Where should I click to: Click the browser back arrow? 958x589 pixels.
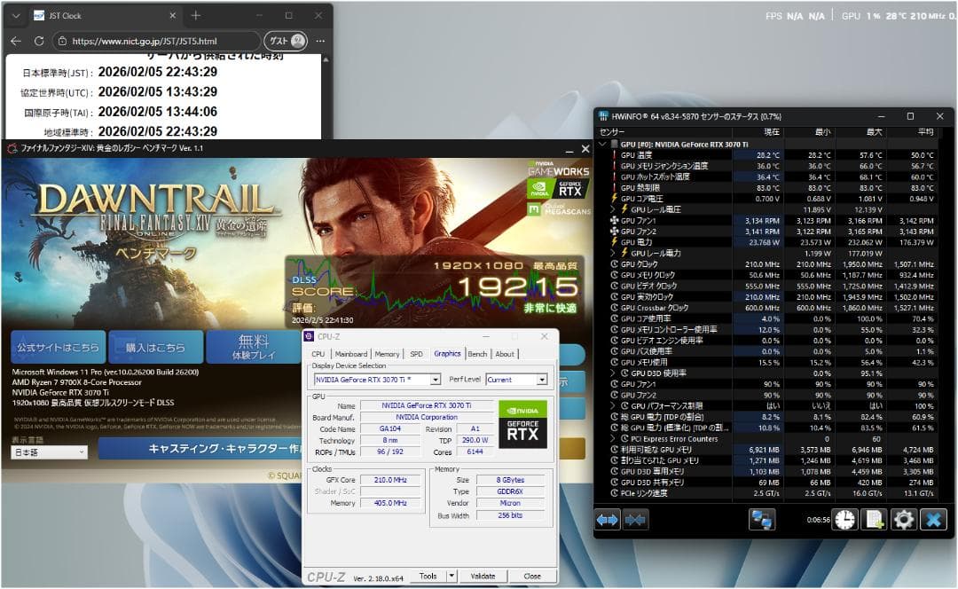pyautogui.click(x=15, y=41)
